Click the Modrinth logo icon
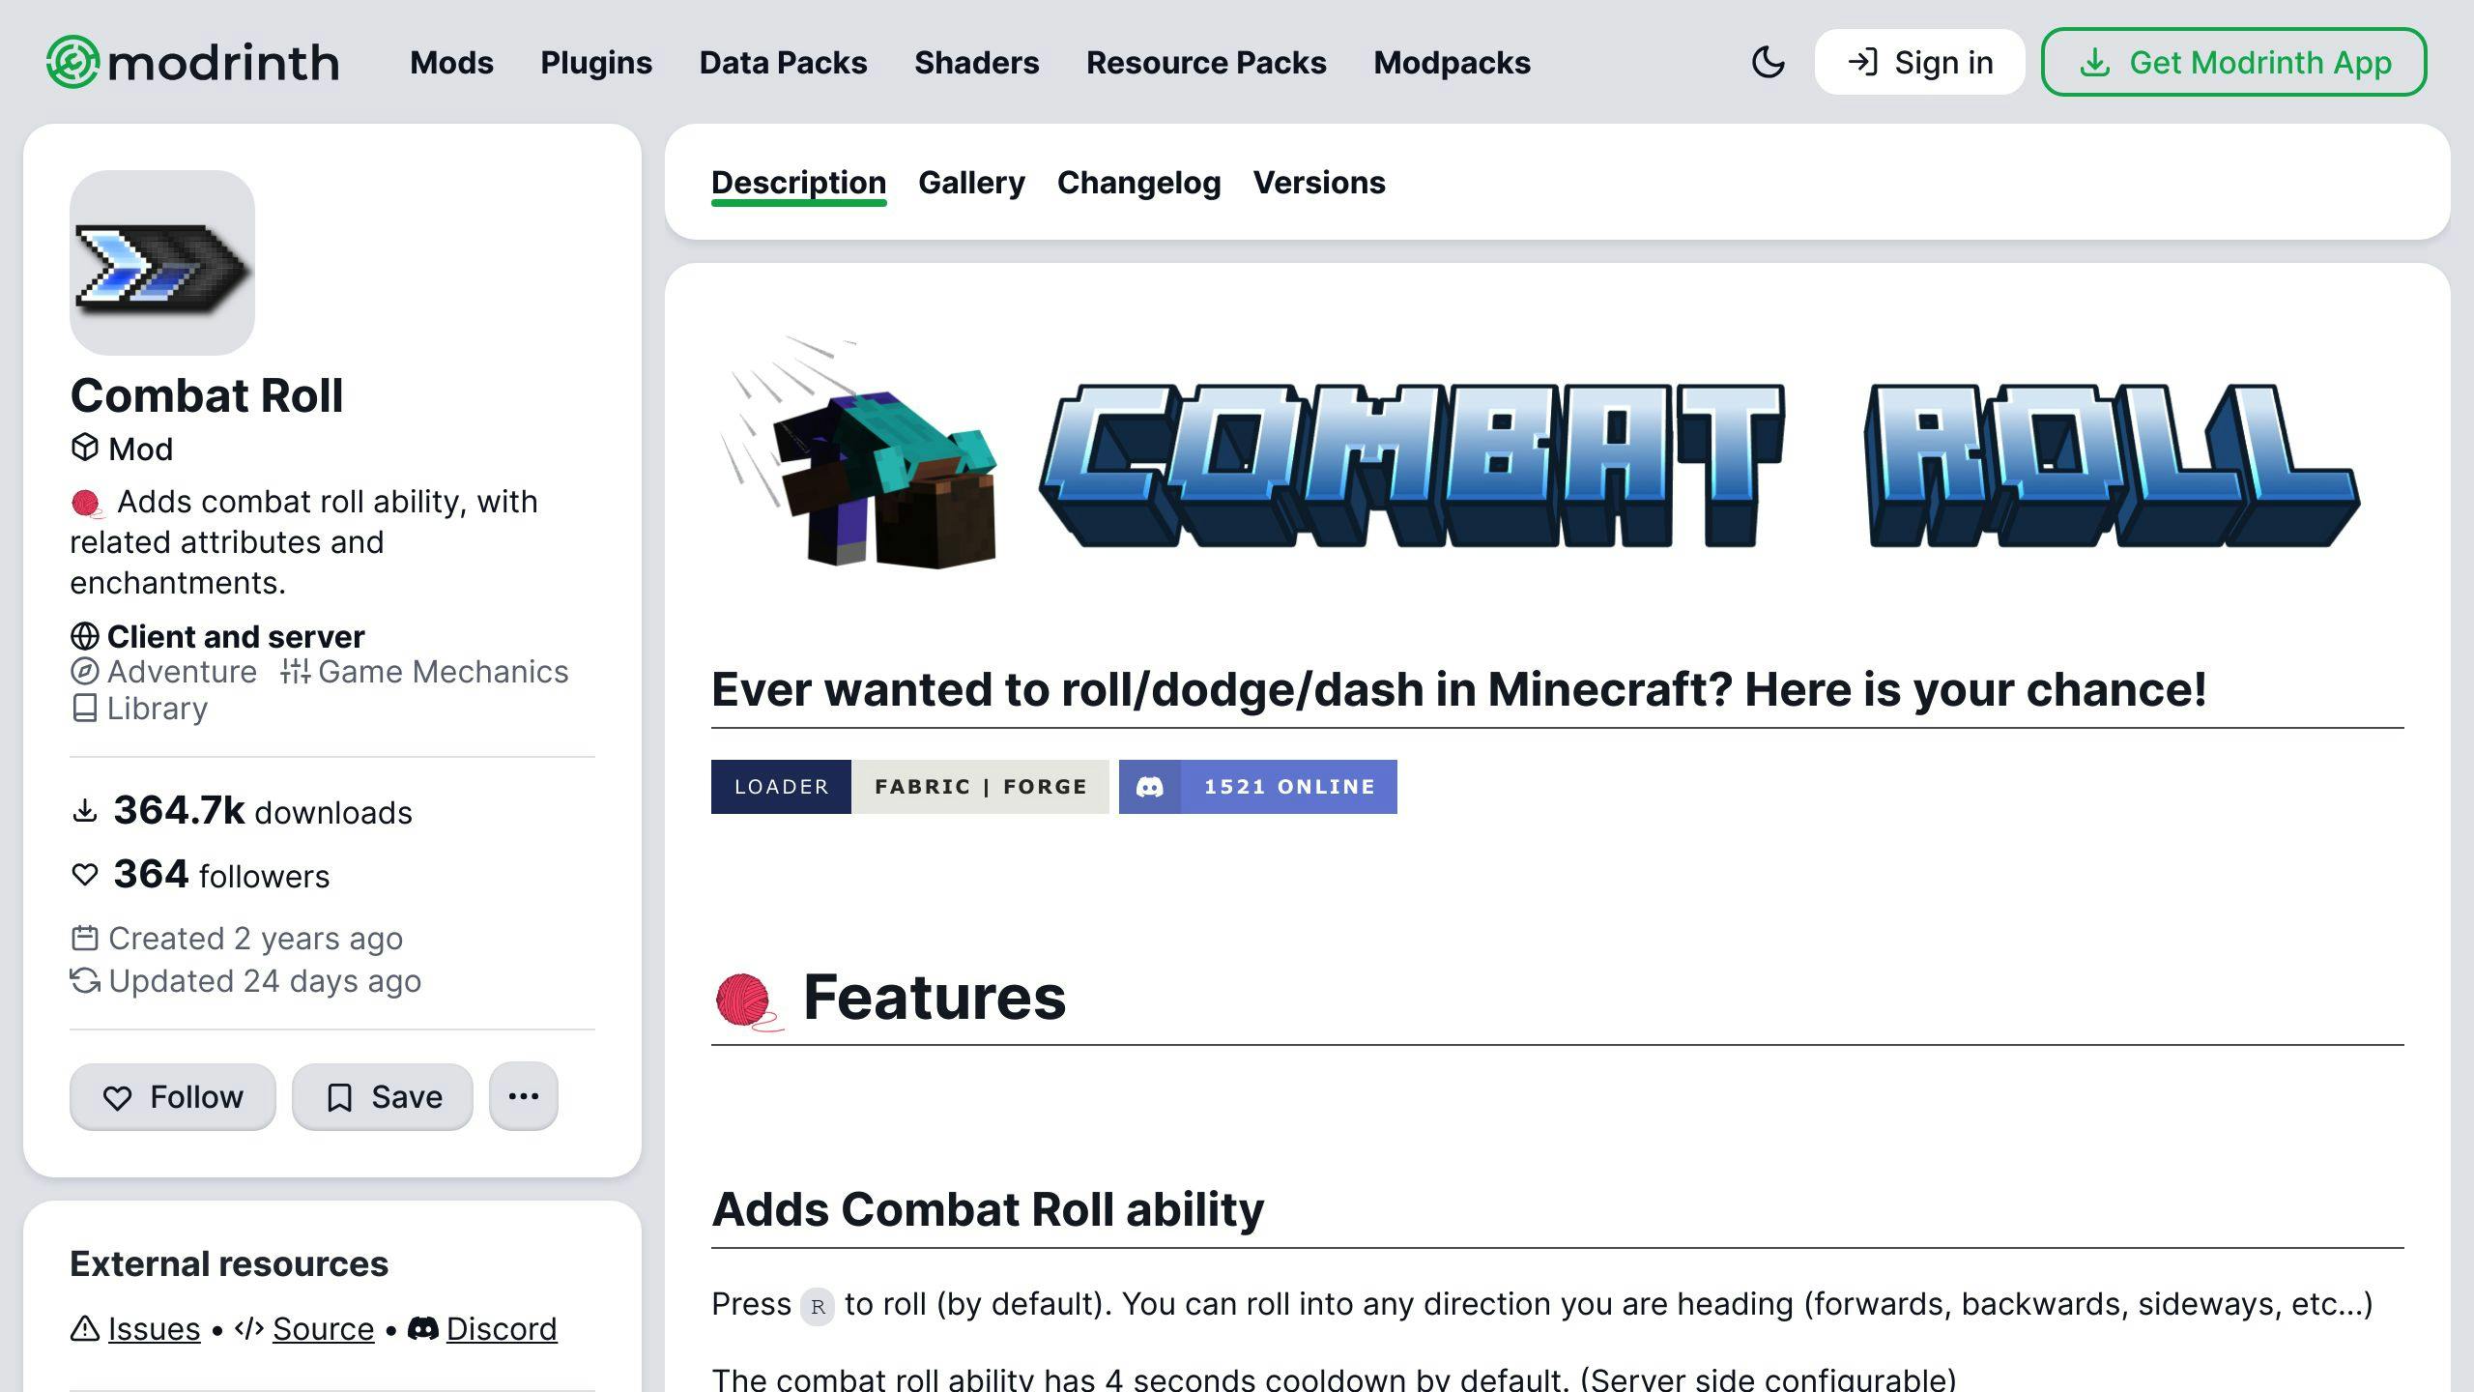The width and height of the screenshot is (2474, 1392). [72, 62]
